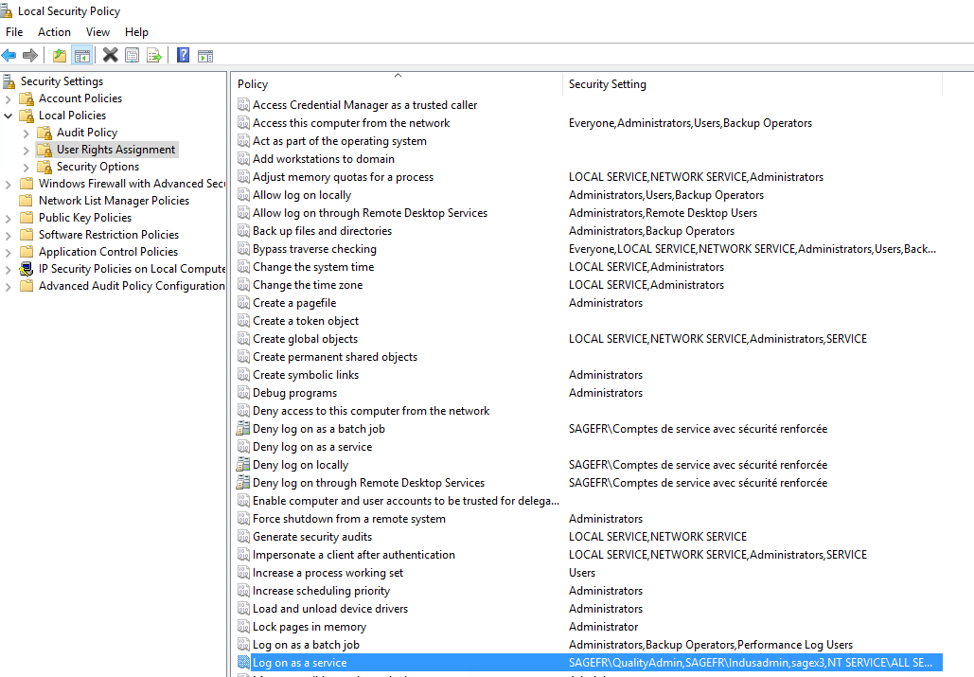Select Software Restriction Policies tree item
The height and width of the screenshot is (677, 974).
(x=109, y=235)
